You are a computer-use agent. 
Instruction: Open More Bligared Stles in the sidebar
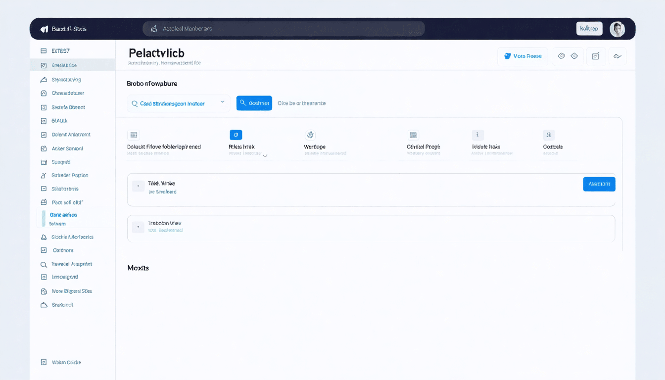[73, 291]
